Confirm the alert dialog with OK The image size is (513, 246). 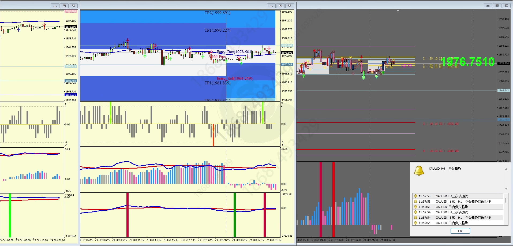tap(460, 231)
